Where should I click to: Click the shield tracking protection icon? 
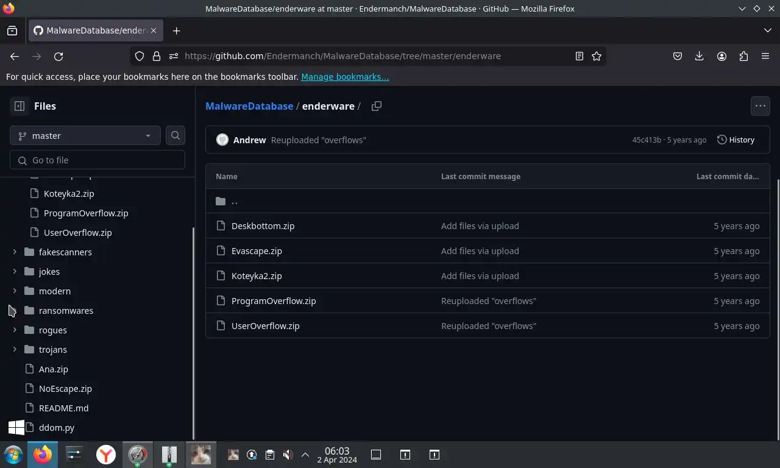tap(140, 56)
